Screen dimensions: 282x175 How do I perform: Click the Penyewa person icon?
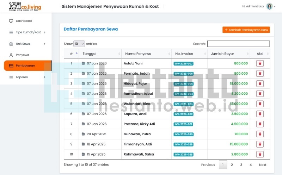[11, 55]
